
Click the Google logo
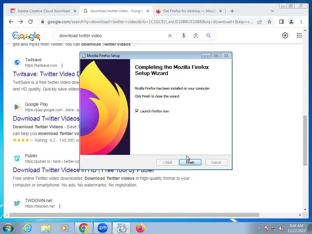(26, 36)
